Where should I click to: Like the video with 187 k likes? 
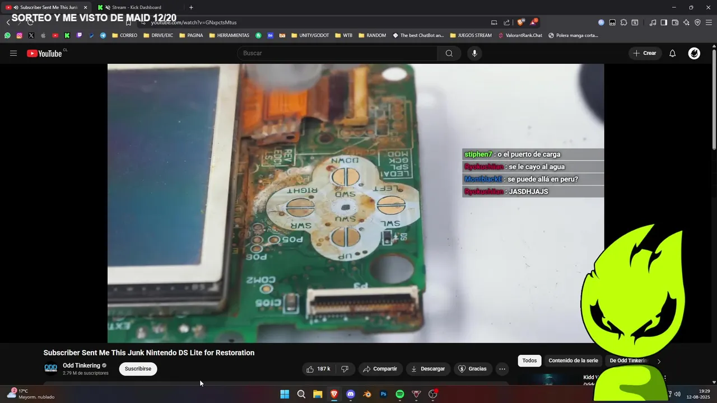[x=318, y=369]
